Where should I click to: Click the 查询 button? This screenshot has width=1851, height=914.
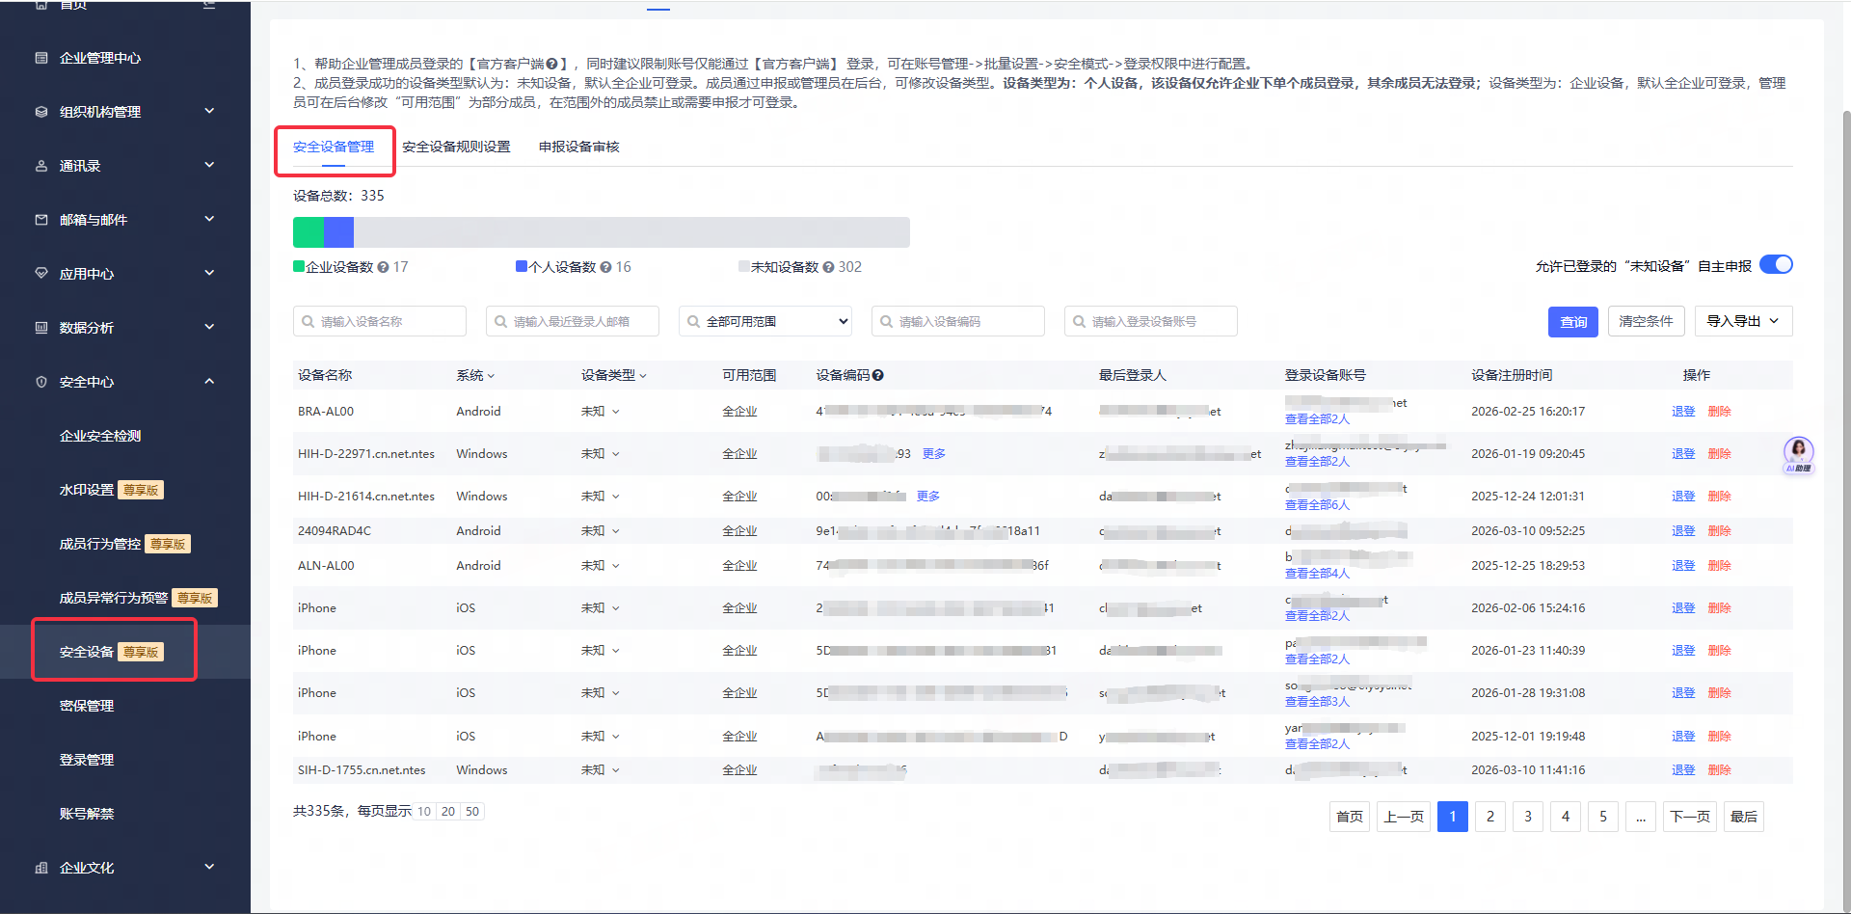pyautogui.click(x=1573, y=322)
